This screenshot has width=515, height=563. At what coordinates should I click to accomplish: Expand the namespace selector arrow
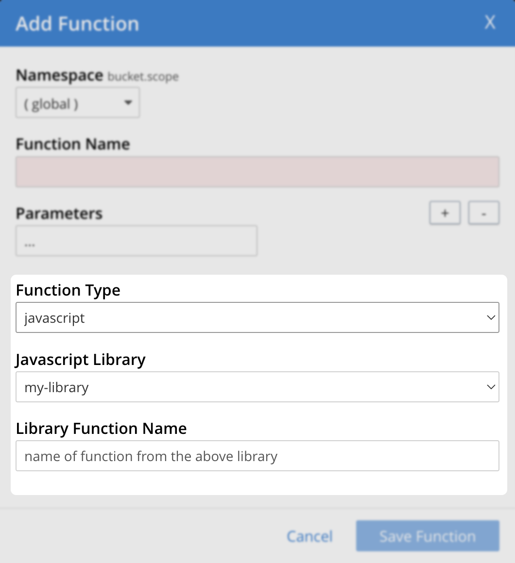pos(128,102)
